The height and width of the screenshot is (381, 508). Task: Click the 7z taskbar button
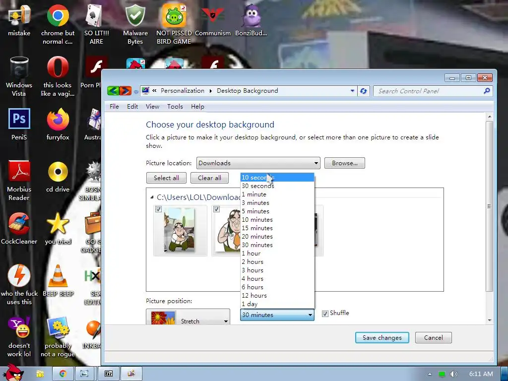point(109,374)
